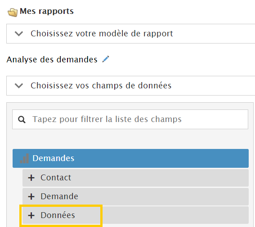Click the pencil edit icon beside Analyse des demandes
Viewport: 255px width, 227px height.
coord(106,59)
